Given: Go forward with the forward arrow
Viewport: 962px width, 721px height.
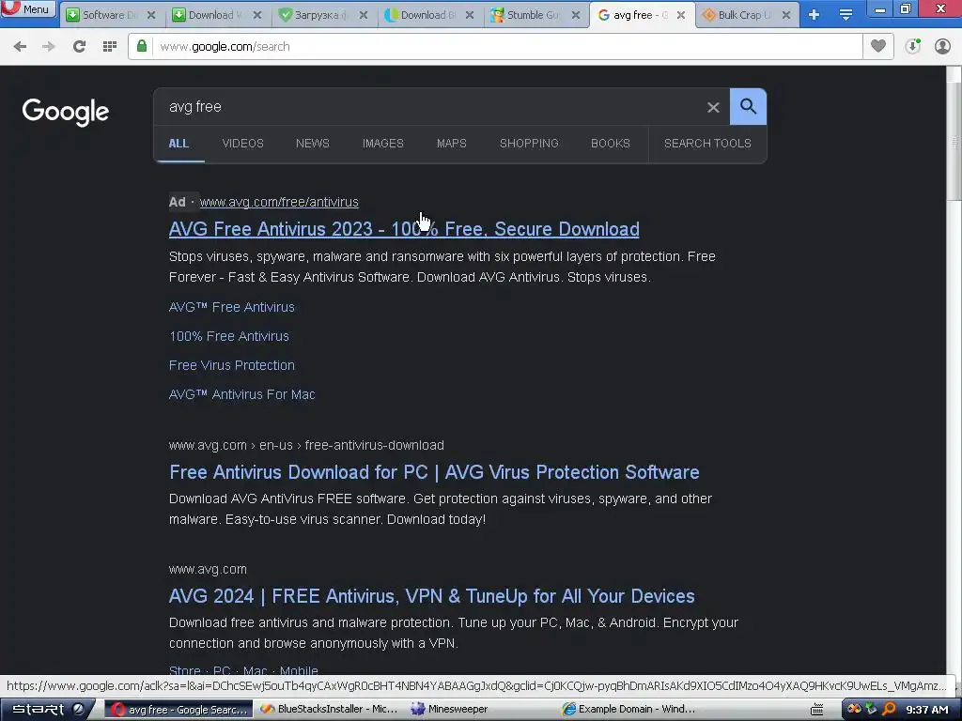Looking at the screenshot, I should tap(49, 47).
